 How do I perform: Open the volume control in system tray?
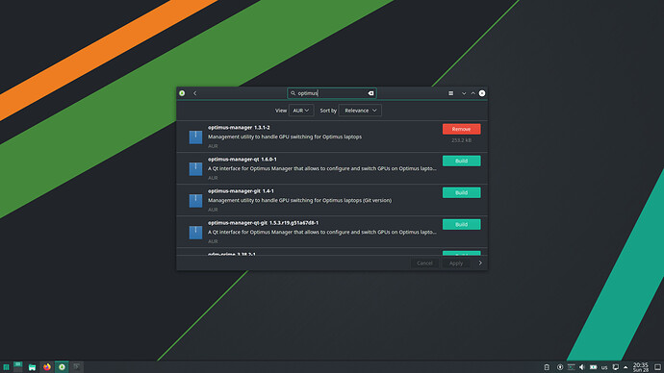point(582,367)
